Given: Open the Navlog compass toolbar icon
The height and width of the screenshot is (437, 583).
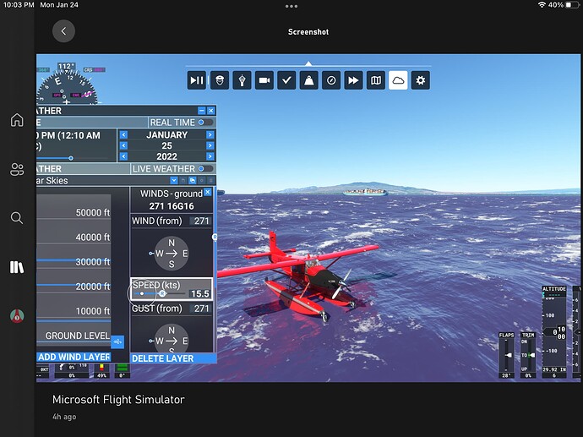Looking at the screenshot, I should 331,80.
